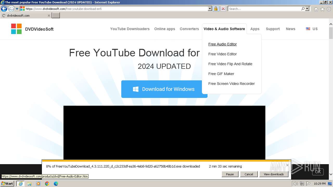Click the page scrollbar up arrow
Viewport: 333px width, 187px height.
(331, 24)
